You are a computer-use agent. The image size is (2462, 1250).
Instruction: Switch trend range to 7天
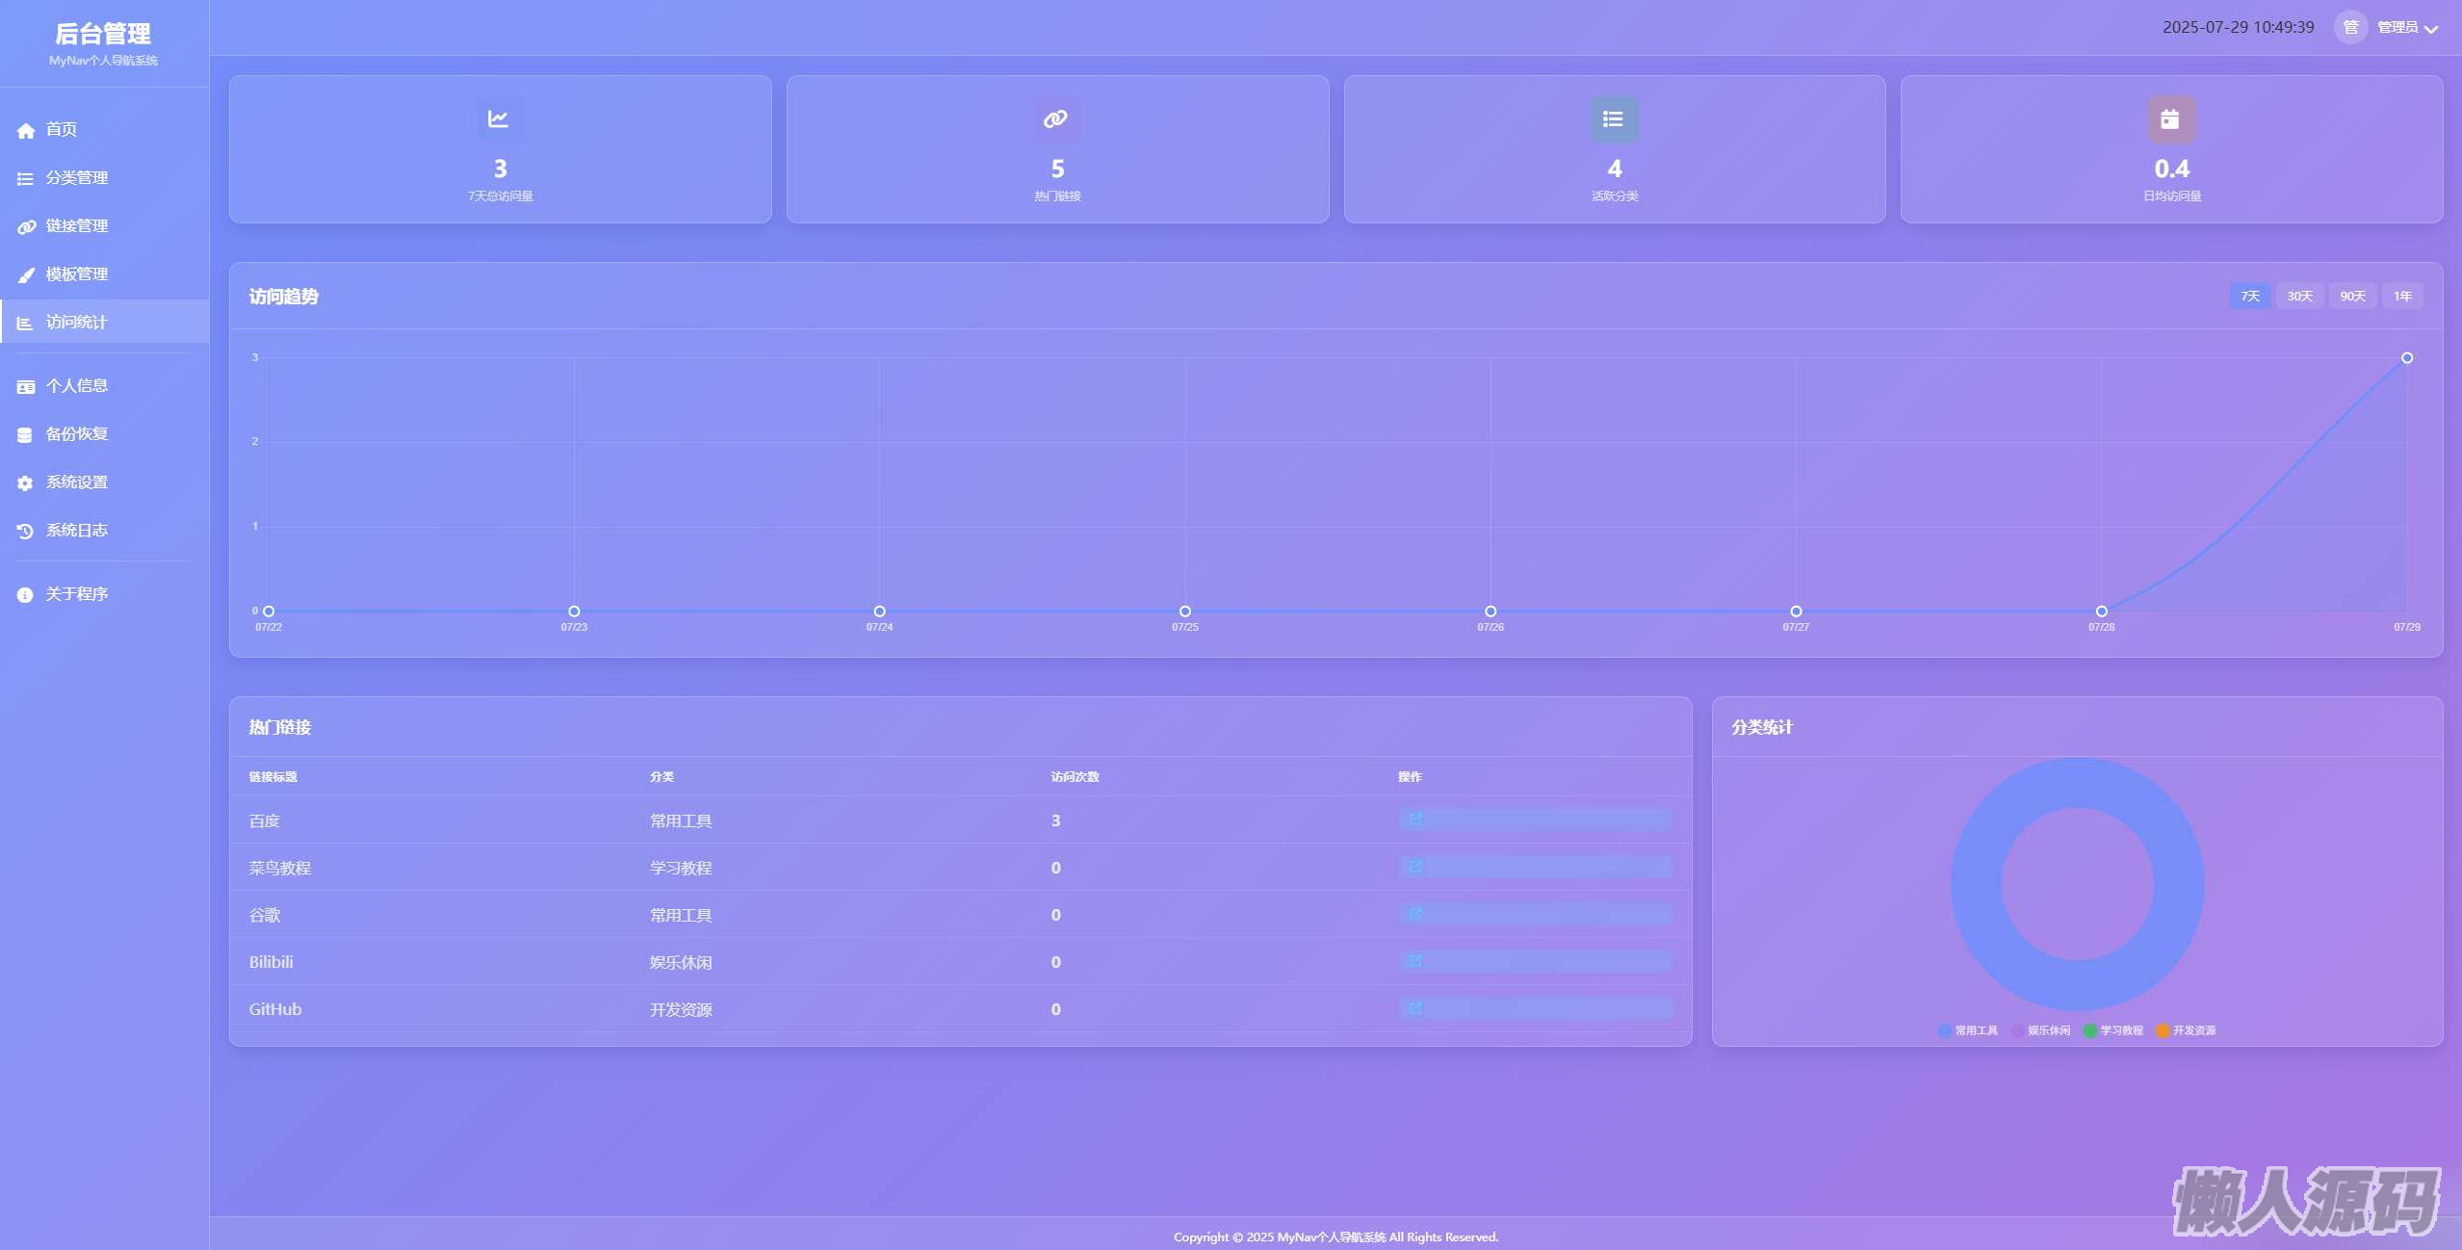click(2249, 297)
